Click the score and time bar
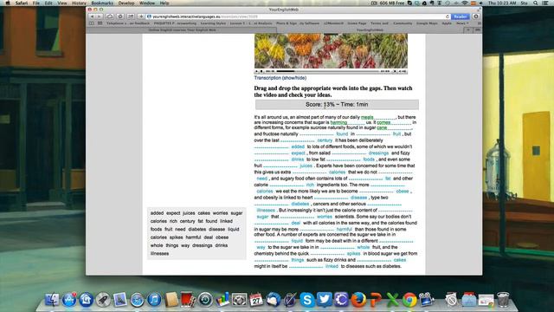The image size is (554, 312). 337,104
